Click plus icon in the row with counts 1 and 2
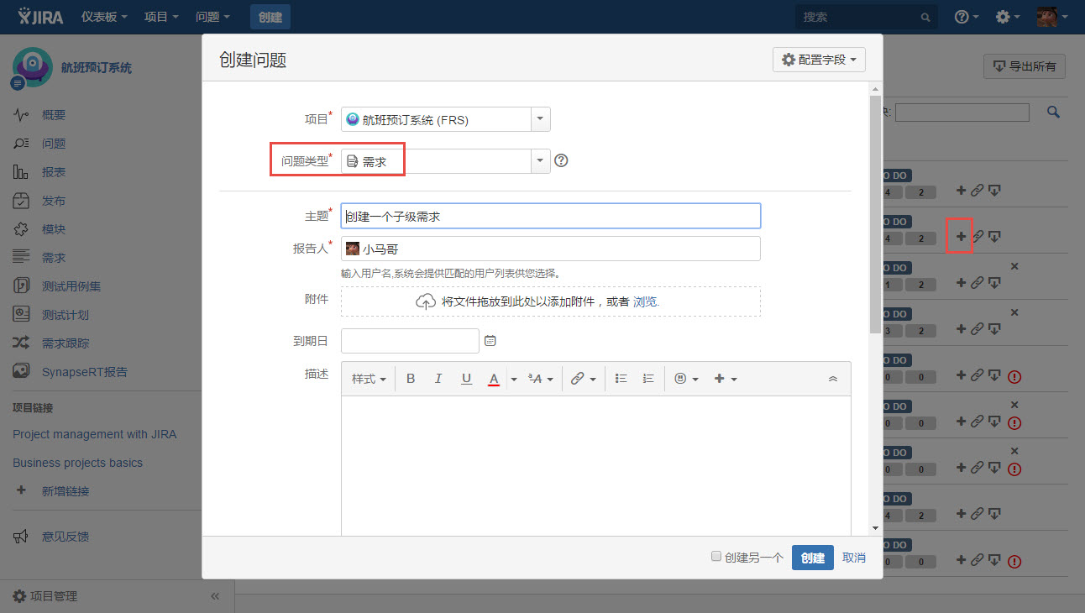 click(962, 282)
